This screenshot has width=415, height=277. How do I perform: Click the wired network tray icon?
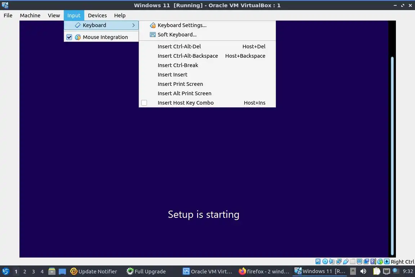coord(387,271)
